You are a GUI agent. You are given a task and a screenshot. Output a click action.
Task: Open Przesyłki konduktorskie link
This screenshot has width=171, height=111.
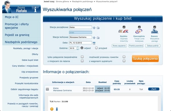point(27,83)
